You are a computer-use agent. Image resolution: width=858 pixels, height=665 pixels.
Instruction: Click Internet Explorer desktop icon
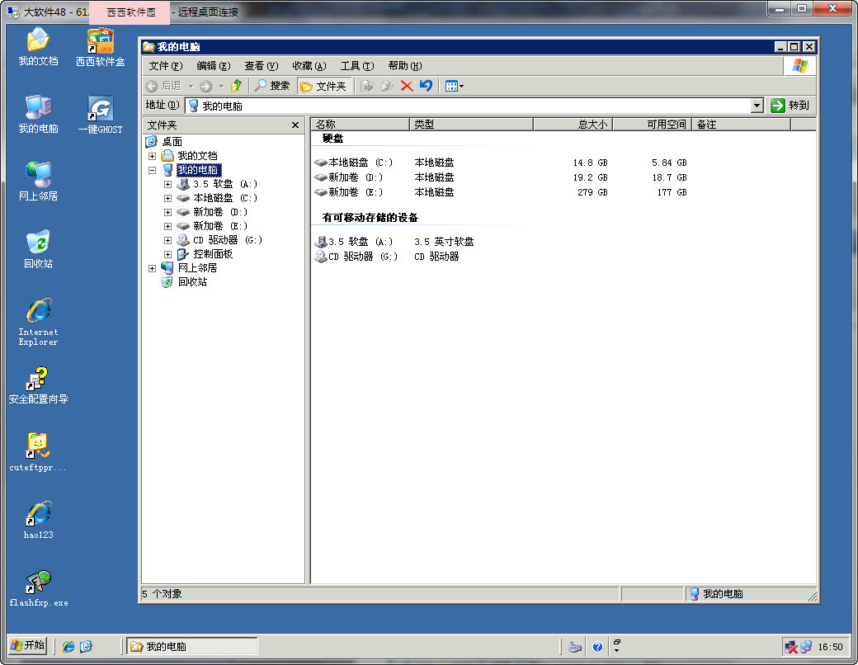(x=38, y=323)
